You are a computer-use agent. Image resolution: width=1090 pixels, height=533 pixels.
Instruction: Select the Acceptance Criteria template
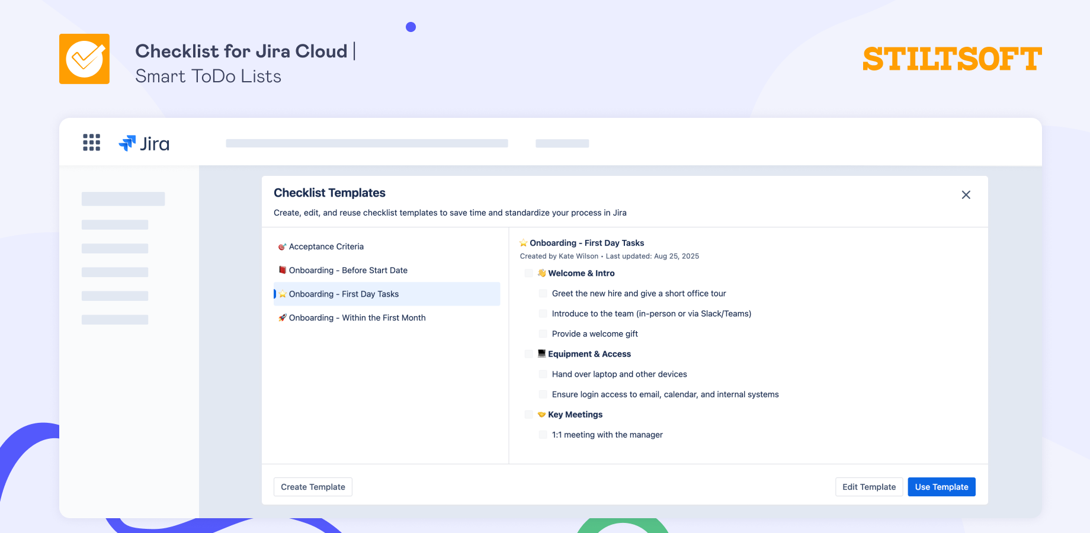tap(387, 246)
